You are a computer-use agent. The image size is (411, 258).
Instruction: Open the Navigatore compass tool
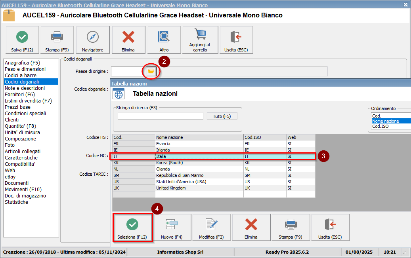click(x=92, y=40)
